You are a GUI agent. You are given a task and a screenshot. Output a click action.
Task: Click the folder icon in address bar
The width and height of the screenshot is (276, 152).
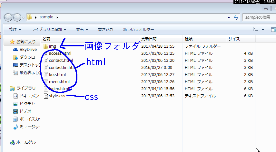click(30, 17)
